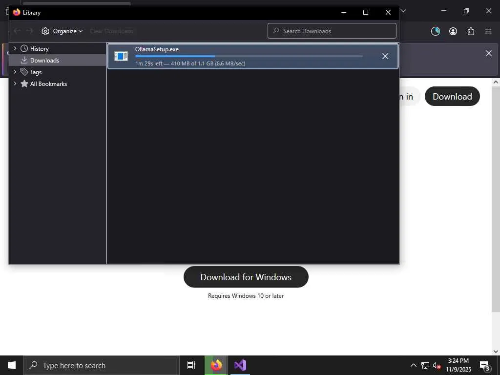The image size is (500, 375).
Task: Click the taskbar clock showing 3:24 PM
Action: click(458, 365)
